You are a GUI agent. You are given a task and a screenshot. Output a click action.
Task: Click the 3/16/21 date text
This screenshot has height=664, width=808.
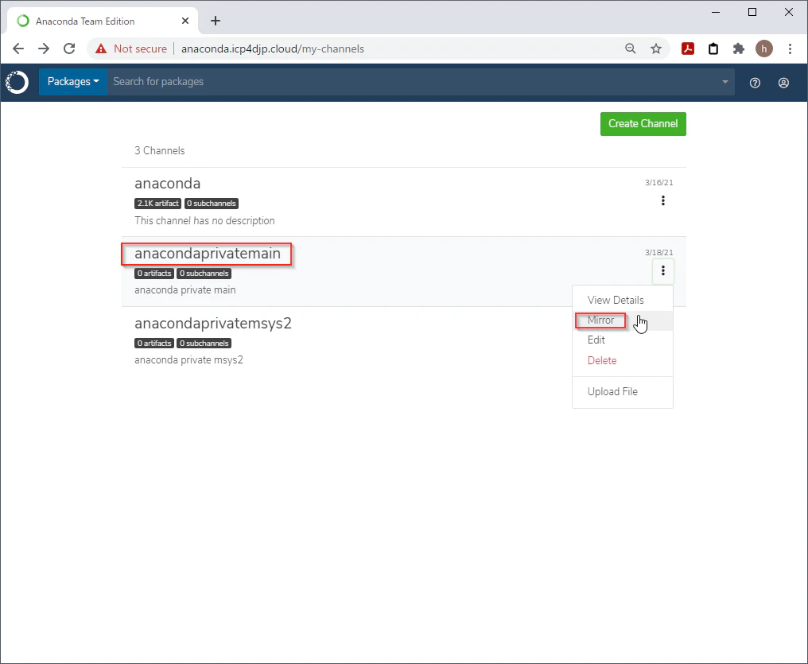[x=659, y=182]
